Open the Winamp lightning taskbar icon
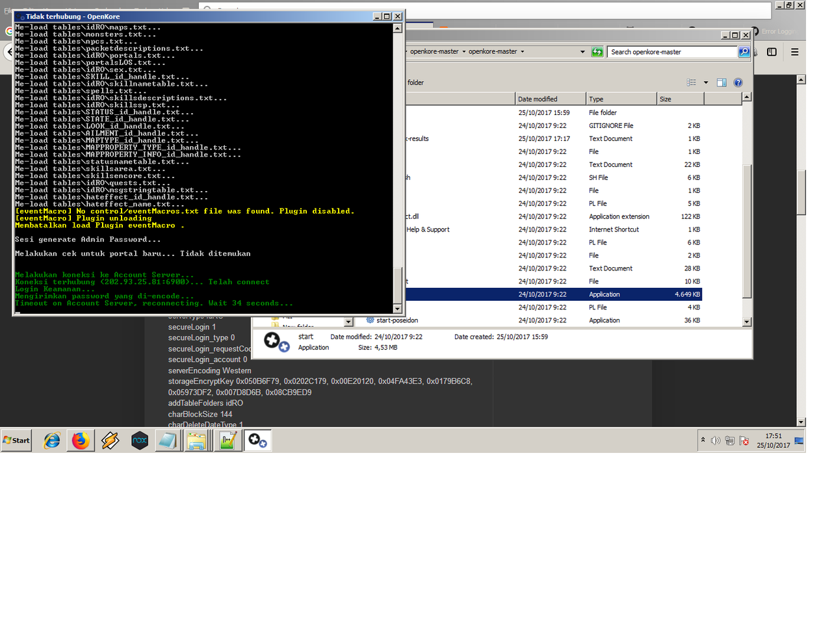This screenshot has height=631, width=832. pos(110,441)
